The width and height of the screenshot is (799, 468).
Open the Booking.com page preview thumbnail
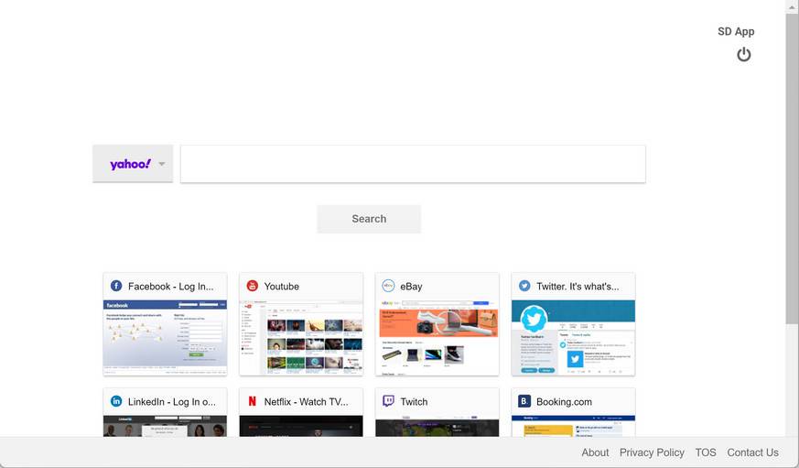tap(573, 426)
